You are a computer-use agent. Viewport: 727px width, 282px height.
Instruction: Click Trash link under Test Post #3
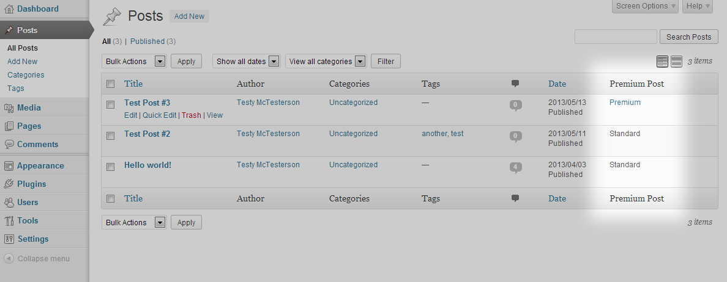coord(192,115)
